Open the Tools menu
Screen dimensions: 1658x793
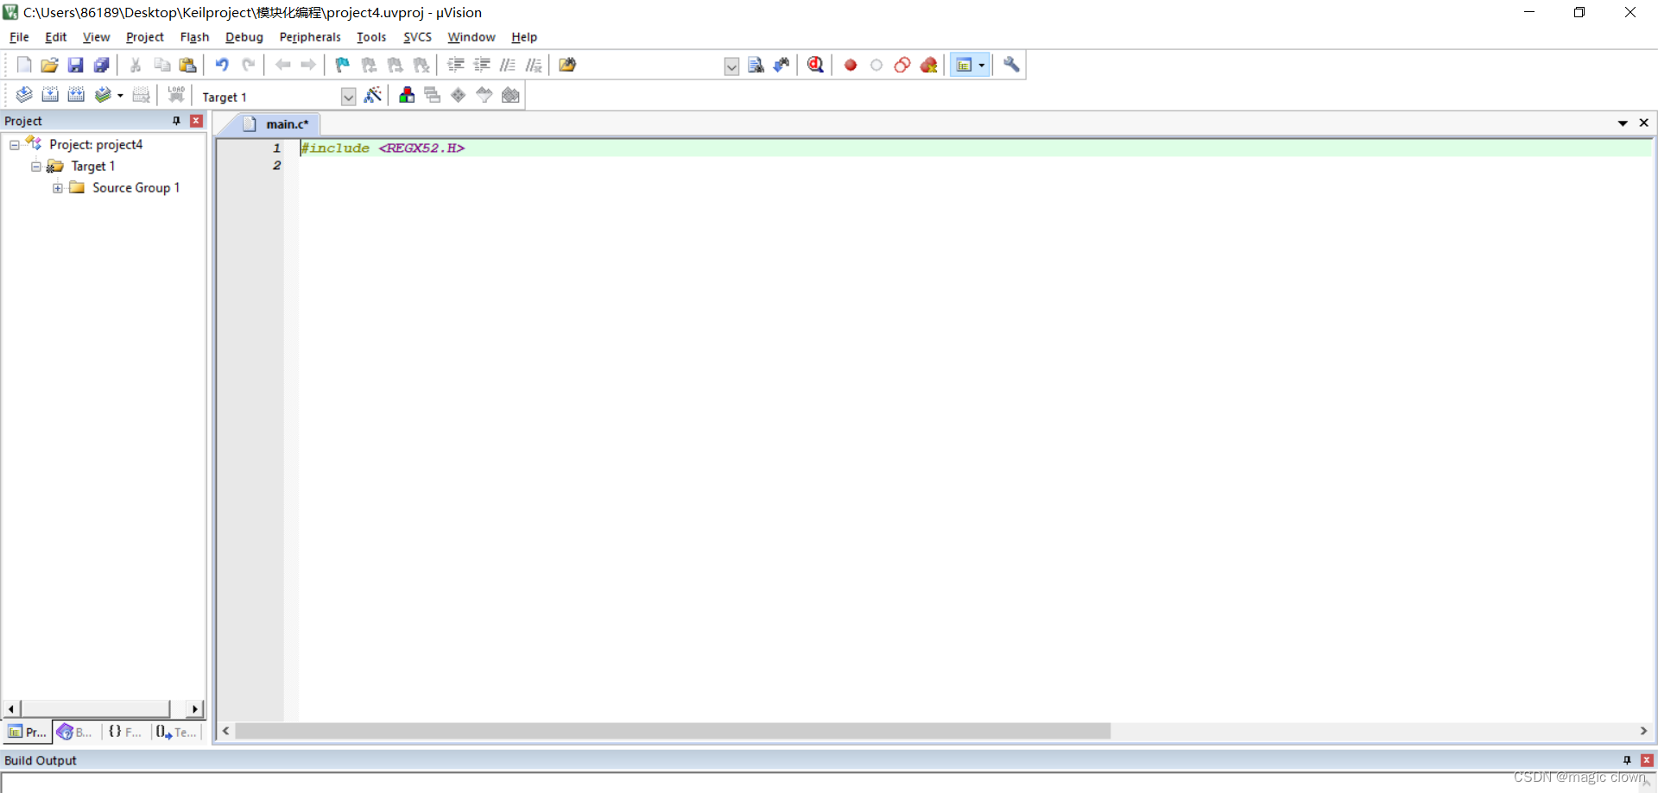pyautogui.click(x=371, y=37)
